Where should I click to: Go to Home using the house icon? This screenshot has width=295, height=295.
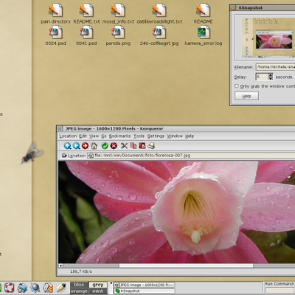click(x=94, y=146)
